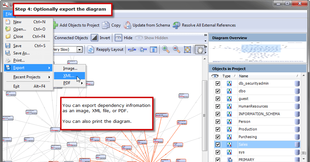Toggle the INFORMATION_SCHEMA checkbox
The height and width of the screenshot is (162, 310).
(218, 114)
